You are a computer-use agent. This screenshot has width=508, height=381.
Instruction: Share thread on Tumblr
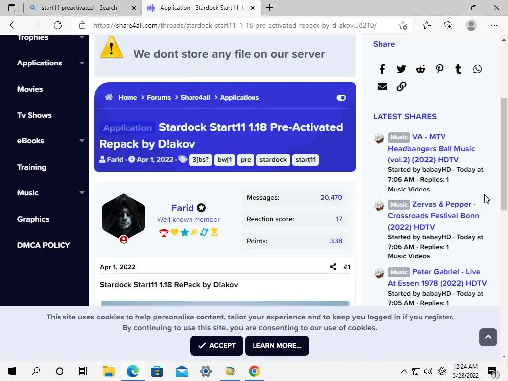[458, 69]
